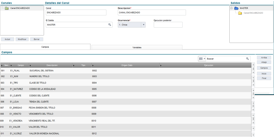Select the E1_VENCTO field cell
Image resolution: width=274 pixels, height=137 pixels.
coord(15,114)
